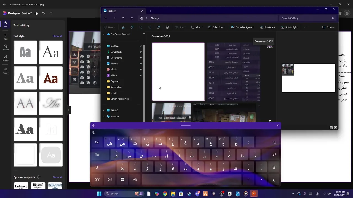
Task: Open the View dropdown in Explorer toolbar
Action: (197, 27)
